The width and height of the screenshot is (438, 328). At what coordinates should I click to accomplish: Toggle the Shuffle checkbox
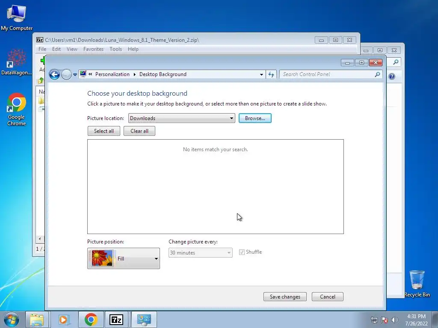[x=242, y=252]
